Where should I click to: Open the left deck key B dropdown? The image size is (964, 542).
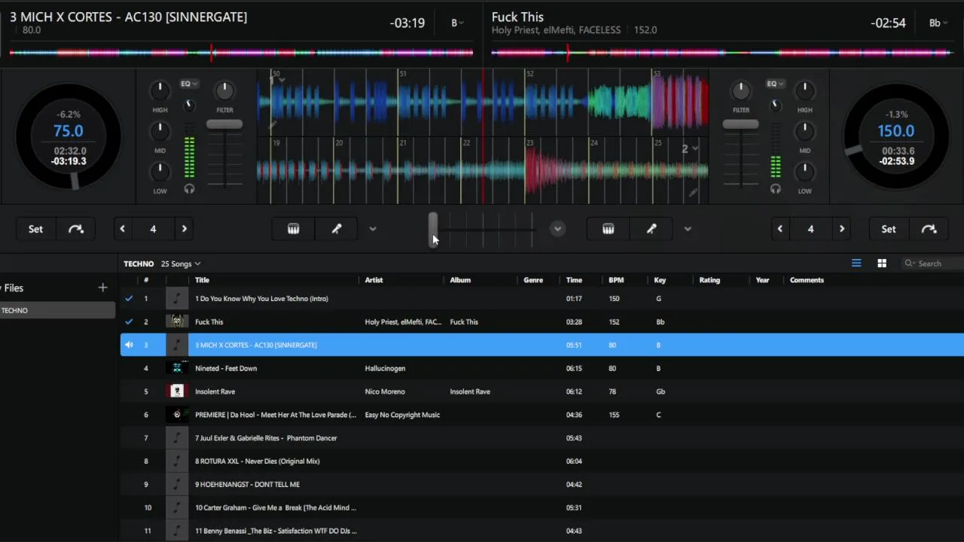(457, 23)
